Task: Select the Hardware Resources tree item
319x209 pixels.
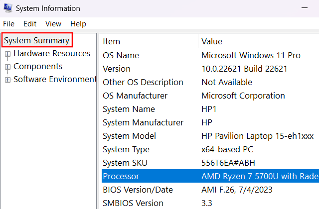Action: (x=52, y=53)
